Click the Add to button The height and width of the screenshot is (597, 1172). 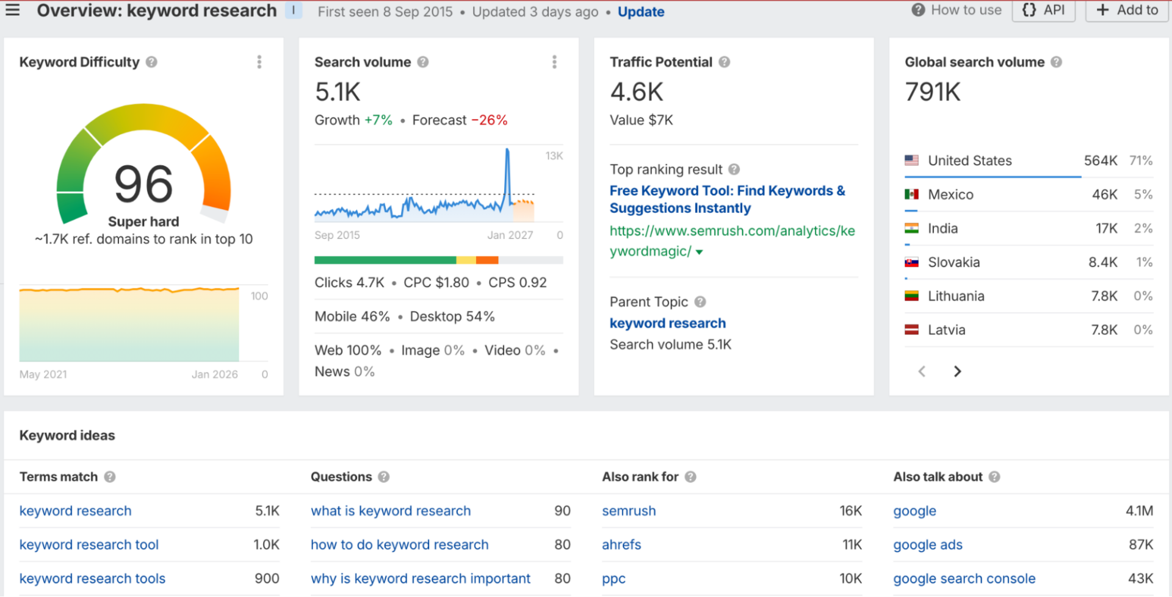point(1126,10)
